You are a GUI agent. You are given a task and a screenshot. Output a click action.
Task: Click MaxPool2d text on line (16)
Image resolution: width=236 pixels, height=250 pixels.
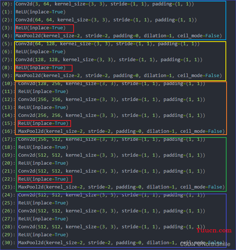pyautogui.click(x=31, y=131)
